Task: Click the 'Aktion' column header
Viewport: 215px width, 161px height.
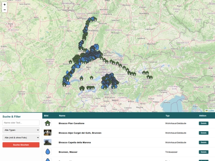Action: [x=203, y=116]
